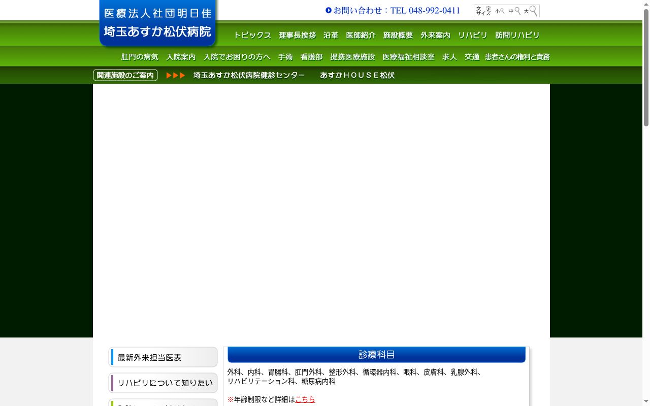
Task: Click the 診療科目 section header
Action: tap(376, 355)
